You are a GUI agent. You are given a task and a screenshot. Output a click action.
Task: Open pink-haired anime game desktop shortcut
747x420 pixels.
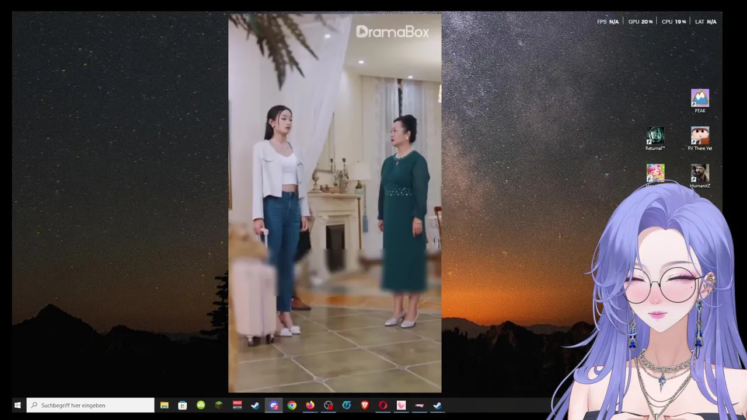point(655,174)
